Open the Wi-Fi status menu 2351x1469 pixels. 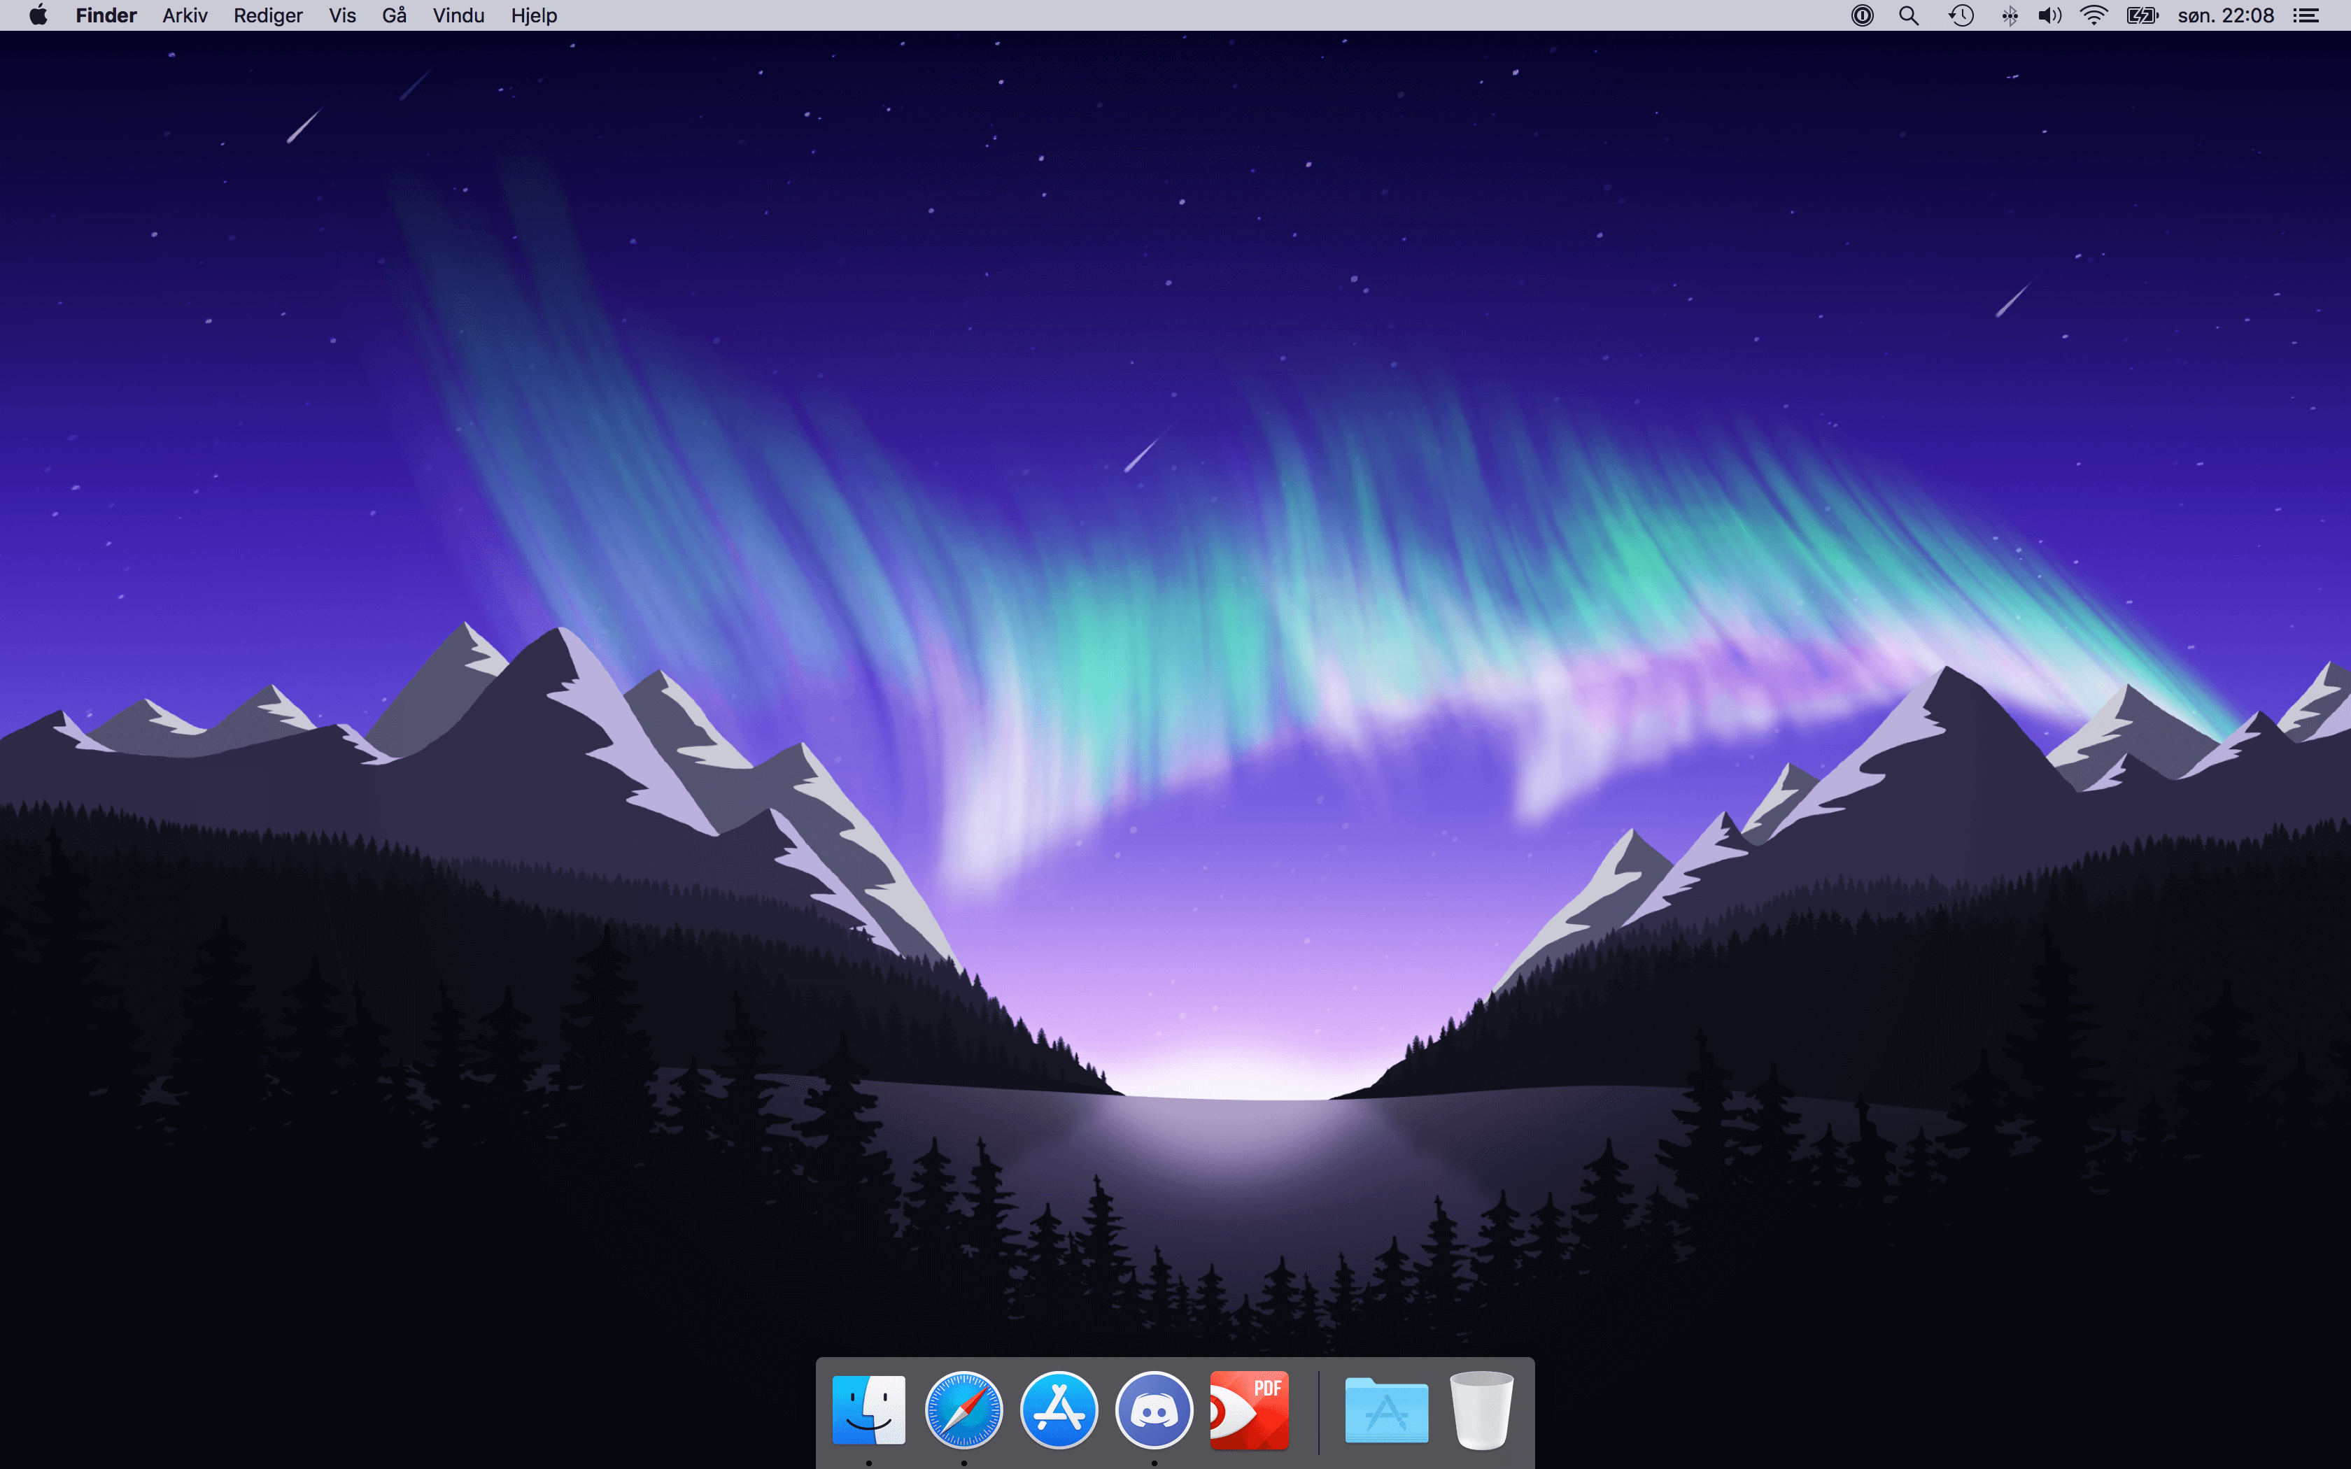(x=2094, y=15)
